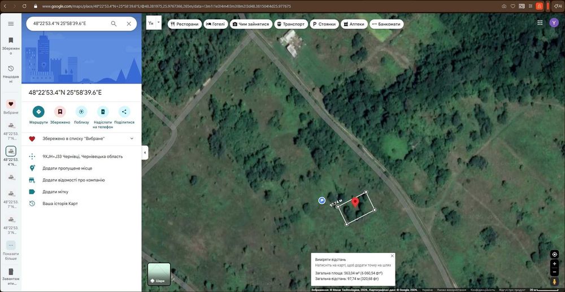Select the Транспорт category chip
This screenshot has height=292, width=565.
291,24
